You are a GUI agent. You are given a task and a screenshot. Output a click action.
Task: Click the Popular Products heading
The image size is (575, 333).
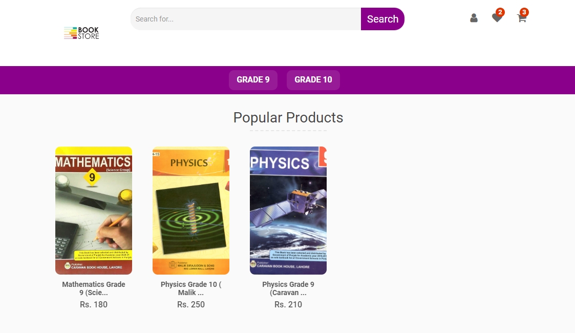point(288,117)
